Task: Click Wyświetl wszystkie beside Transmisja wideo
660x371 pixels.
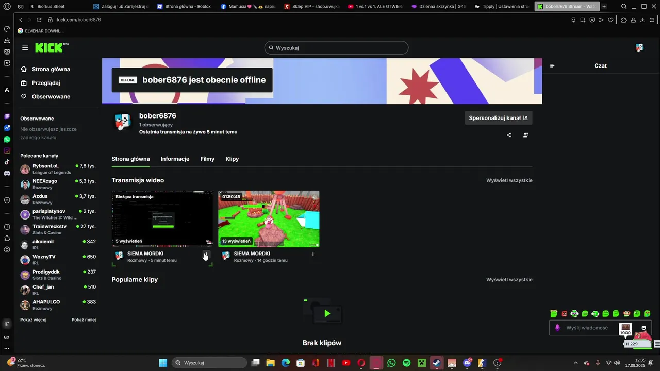Action: pos(509,180)
